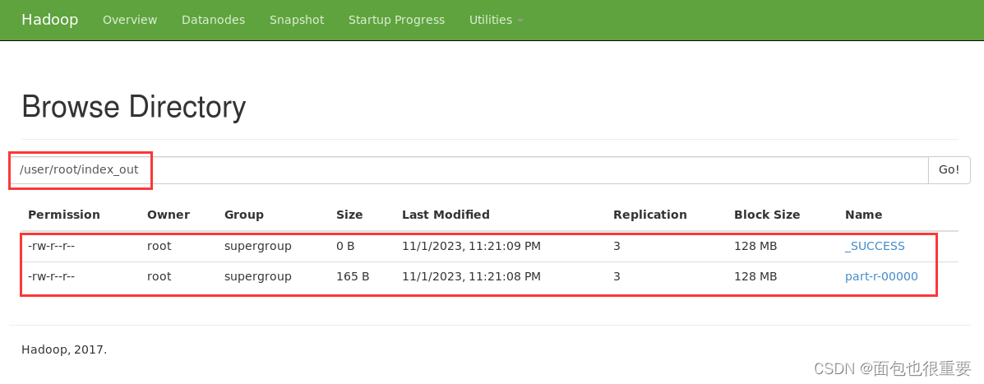The image size is (984, 384).
Task: Click the Name column header
Action: (x=863, y=215)
